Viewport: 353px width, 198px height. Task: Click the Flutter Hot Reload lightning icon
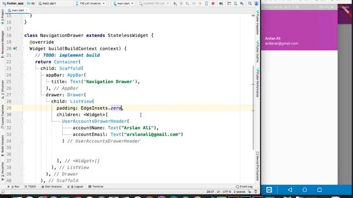200,4
